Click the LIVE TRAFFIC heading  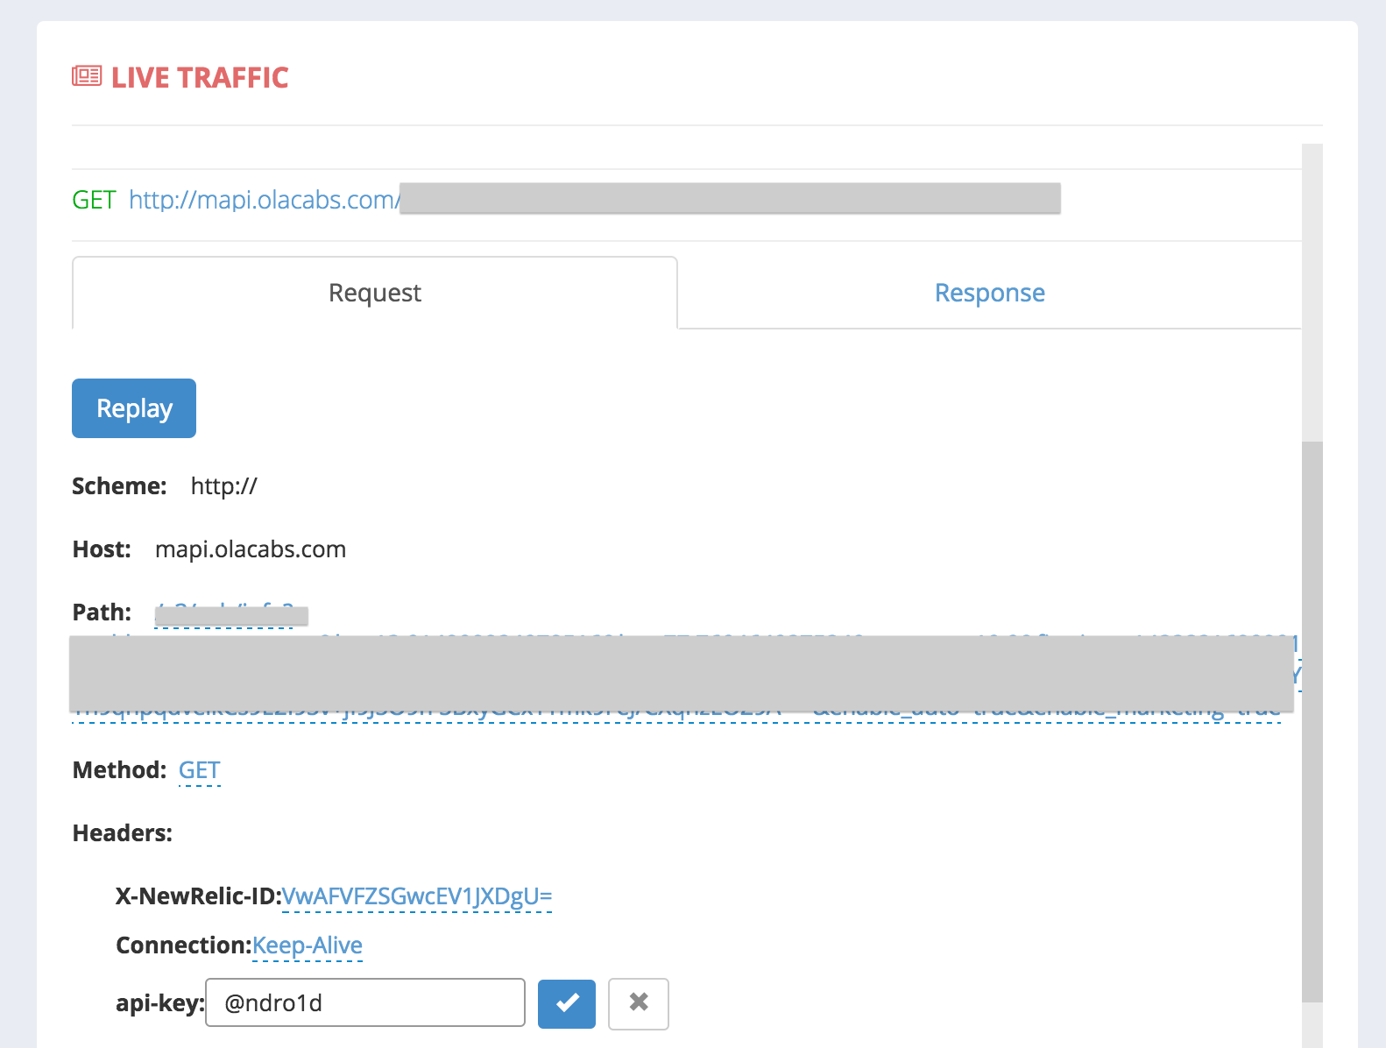(x=200, y=77)
